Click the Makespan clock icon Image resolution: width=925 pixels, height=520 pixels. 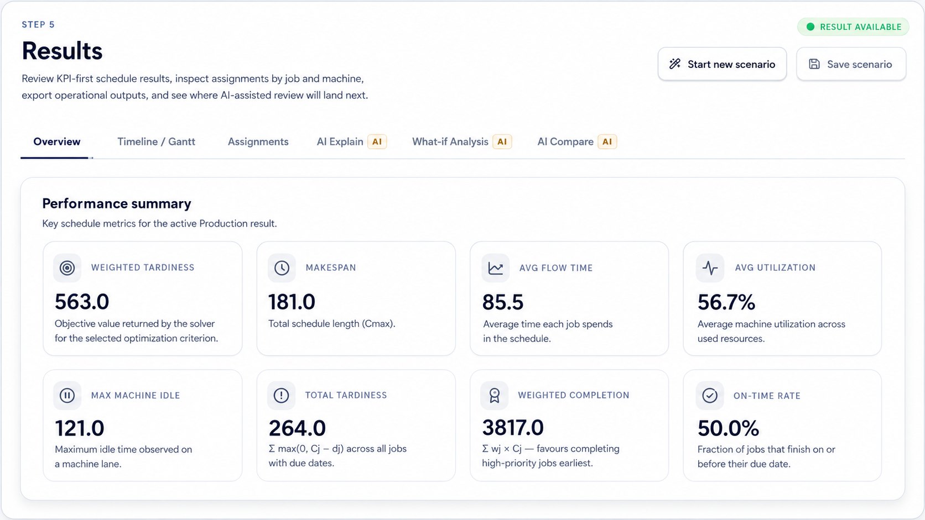tap(282, 268)
